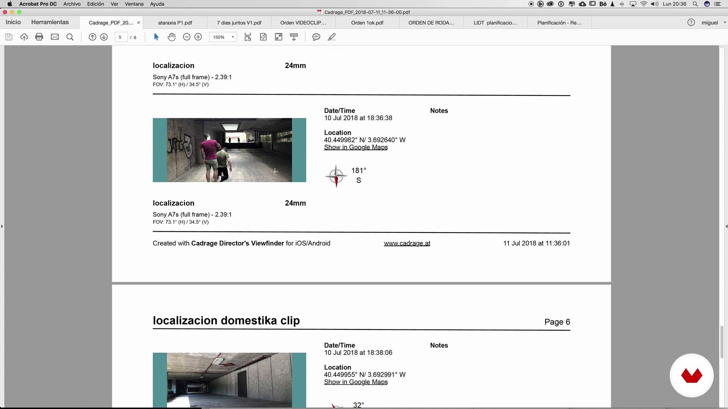Image resolution: width=728 pixels, height=409 pixels.
Task: Select the Hand pan tool
Action: click(x=171, y=37)
